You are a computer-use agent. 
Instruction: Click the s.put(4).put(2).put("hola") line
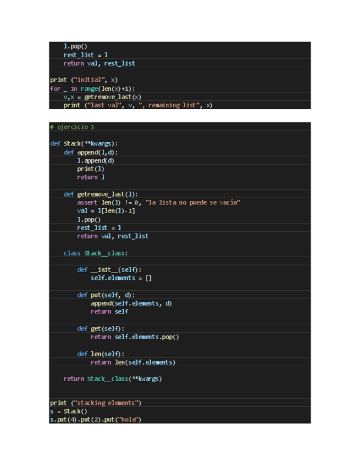click(96, 420)
